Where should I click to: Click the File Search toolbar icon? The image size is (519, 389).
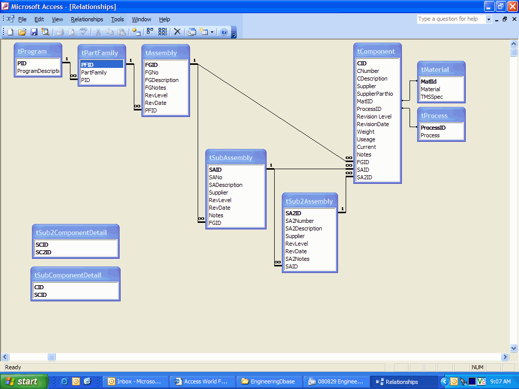[46, 32]
